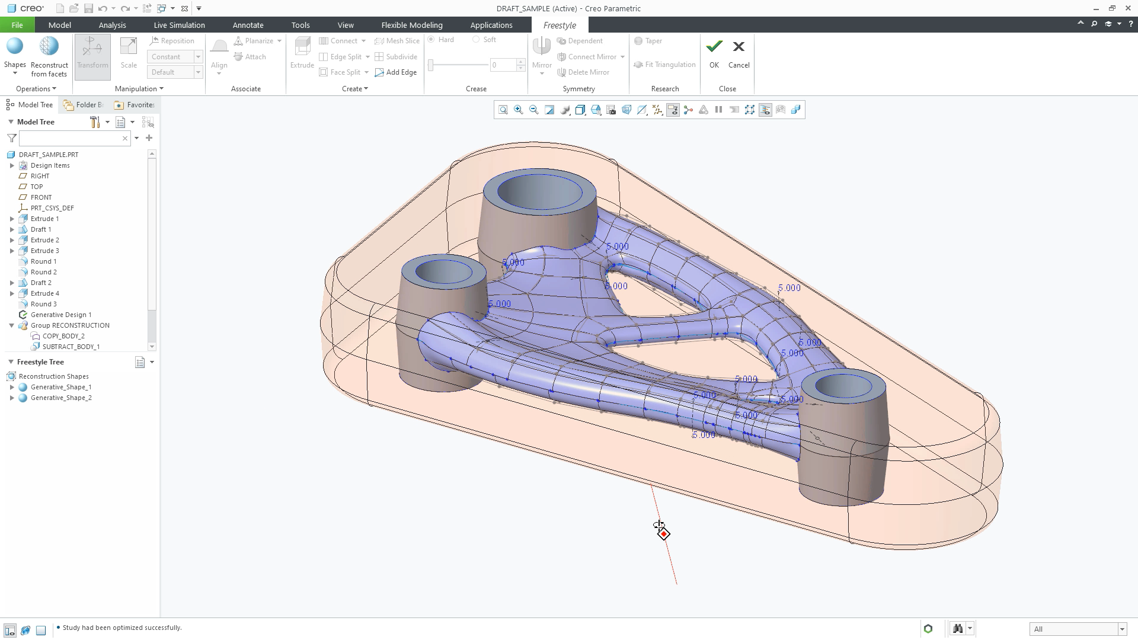Viewport: 1138px width, 640px height.
Task: Click the Repaint icon in graphics toolbar
Action: click(x=549, y=110)
